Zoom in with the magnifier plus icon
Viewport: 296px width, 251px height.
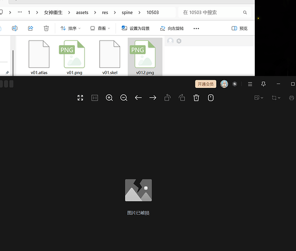click(109, 98)
